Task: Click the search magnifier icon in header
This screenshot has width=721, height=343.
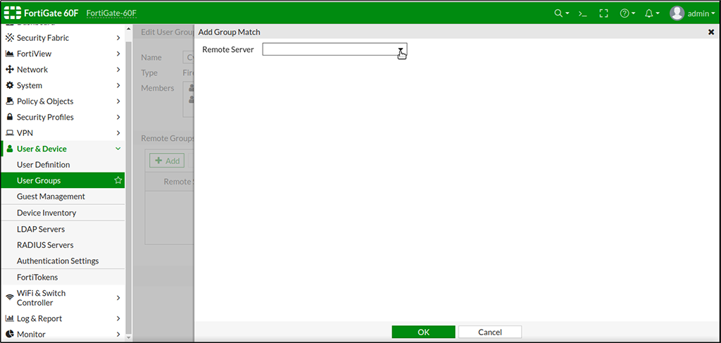Action: point(559,13)
